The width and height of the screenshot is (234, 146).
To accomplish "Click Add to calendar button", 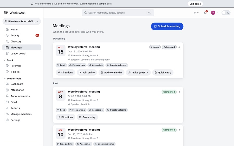I will (x=111, y=72).
